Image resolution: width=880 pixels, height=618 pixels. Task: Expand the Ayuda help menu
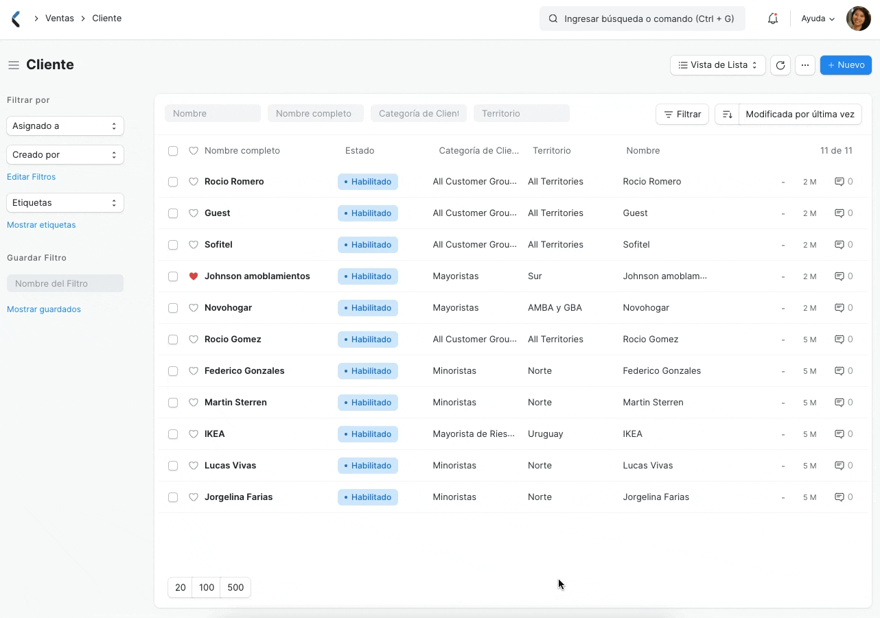click(818, 19)
